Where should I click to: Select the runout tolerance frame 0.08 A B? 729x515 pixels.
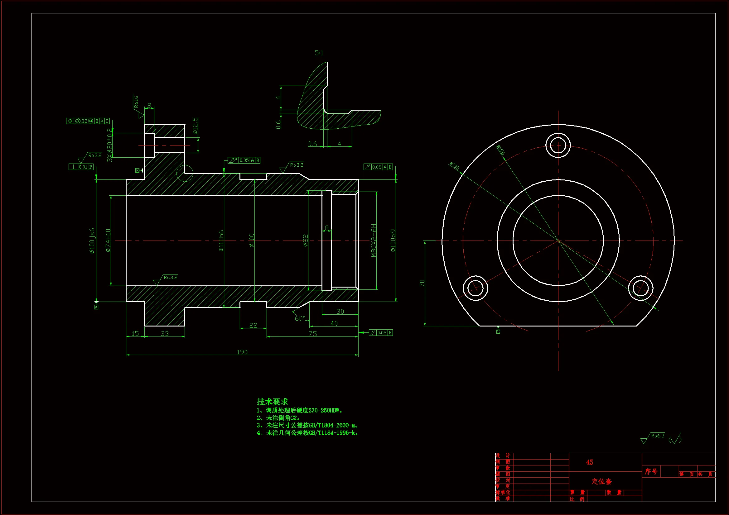pos(378,167)
